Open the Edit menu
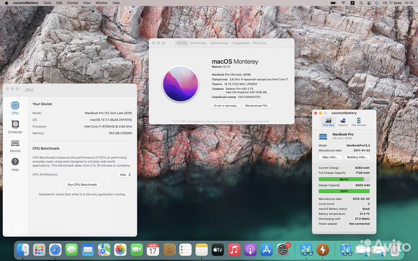This screenshot has width=418, height=261. tap(59, 3)
